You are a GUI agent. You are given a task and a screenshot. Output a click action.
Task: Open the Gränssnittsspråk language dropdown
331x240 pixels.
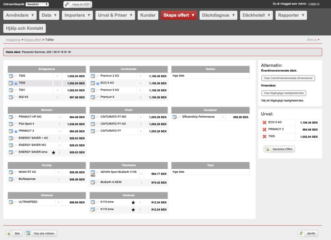tap(37, 4)
